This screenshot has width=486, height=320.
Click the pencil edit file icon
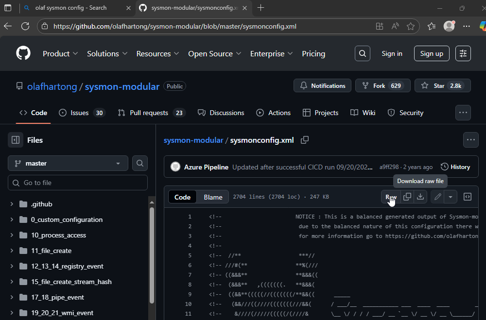[438, 197]
